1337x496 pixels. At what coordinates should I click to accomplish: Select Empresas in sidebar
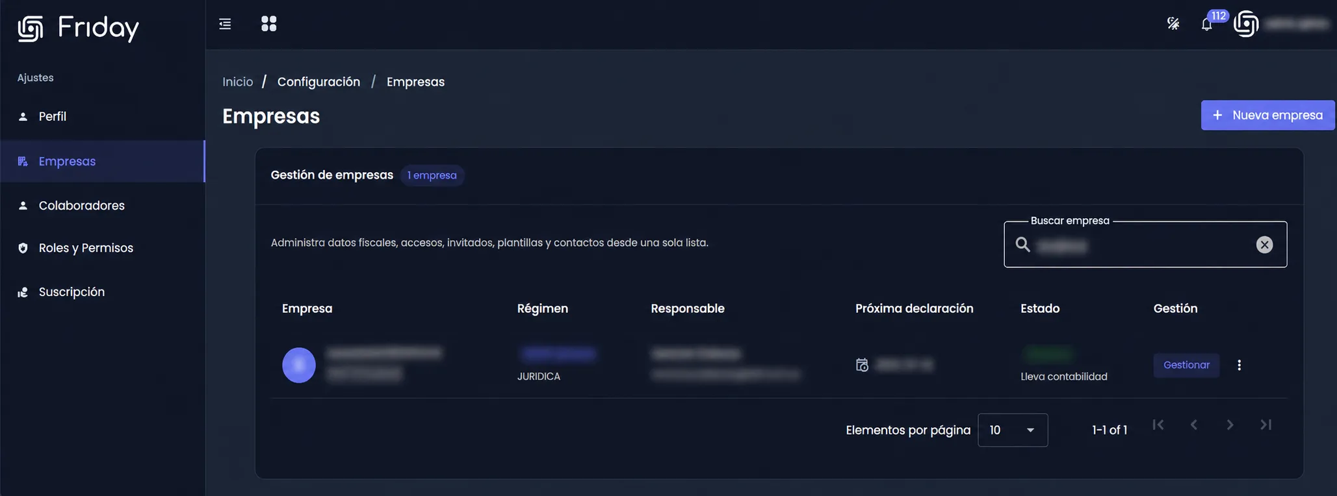[103, 162]
